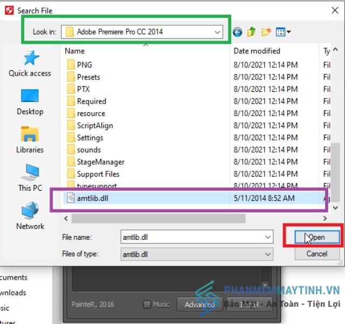The image size is (345, 324).
Task: Expand the File name dropdown arrow
Action: (268, 237)
